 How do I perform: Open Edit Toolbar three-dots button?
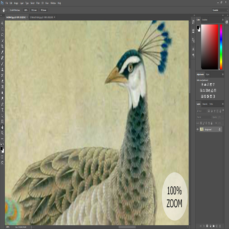2,139
